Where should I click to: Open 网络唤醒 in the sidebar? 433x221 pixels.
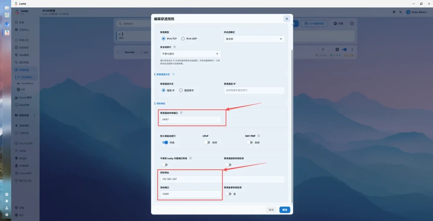(x=25, y=126)
